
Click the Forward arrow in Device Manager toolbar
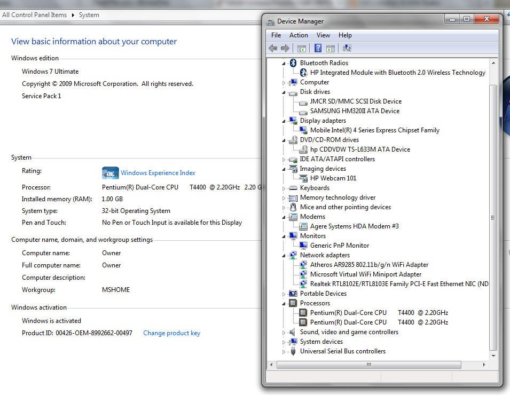(285, 49)
